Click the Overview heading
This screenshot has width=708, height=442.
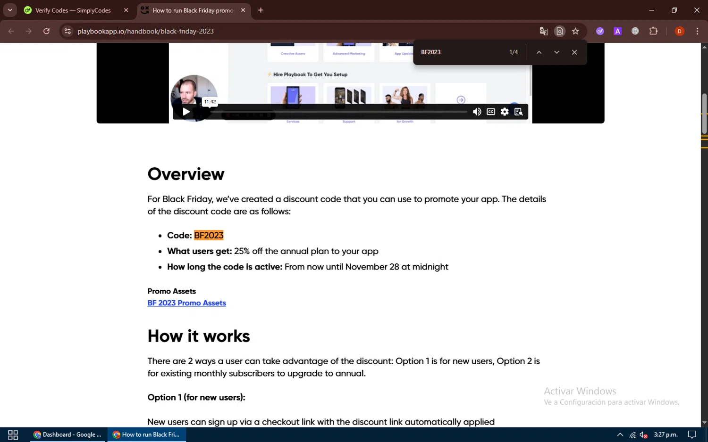tap(186, 174)
